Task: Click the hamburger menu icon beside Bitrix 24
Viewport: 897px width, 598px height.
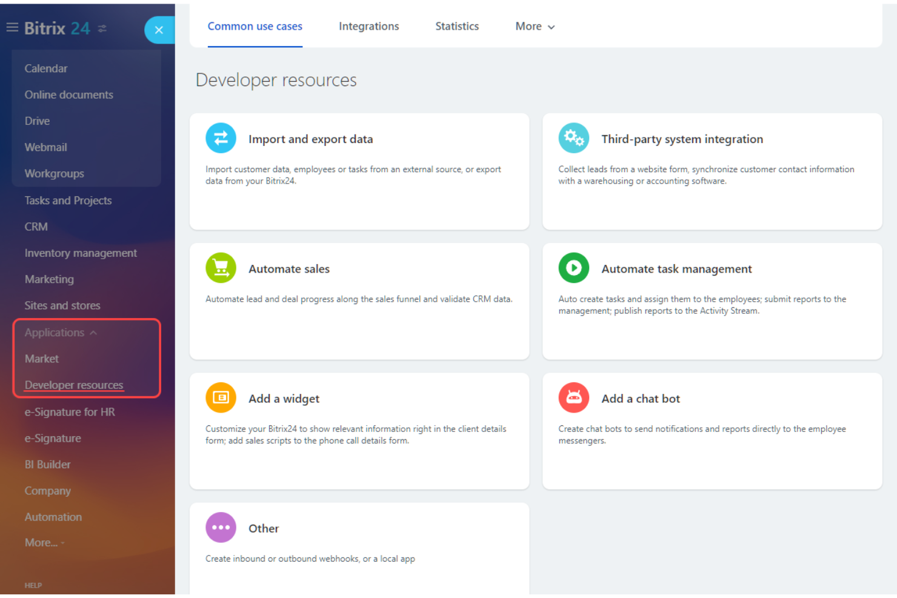Action: [x=12, y=28]
